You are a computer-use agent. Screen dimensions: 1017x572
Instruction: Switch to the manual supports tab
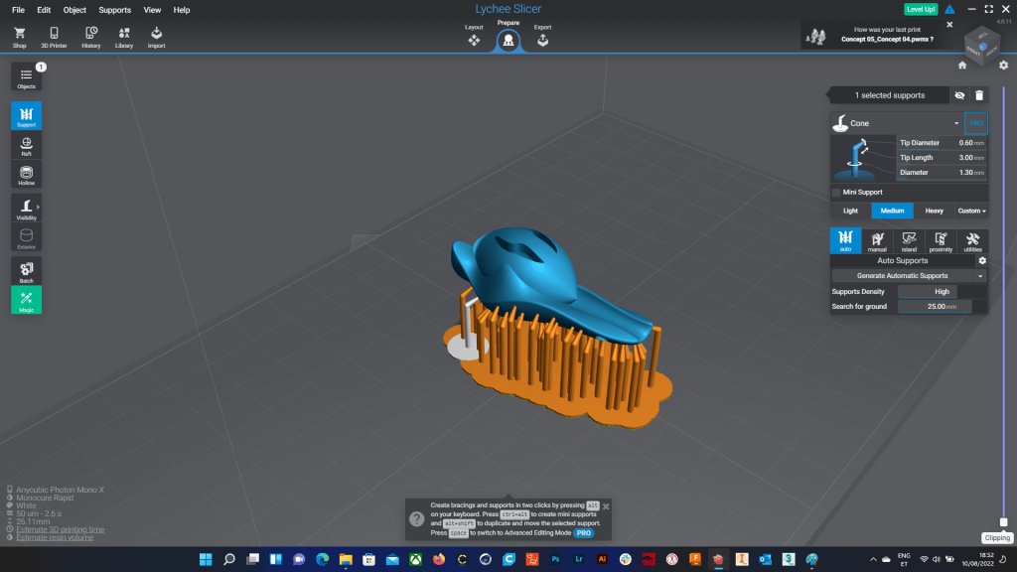click(x=877, y=241)
